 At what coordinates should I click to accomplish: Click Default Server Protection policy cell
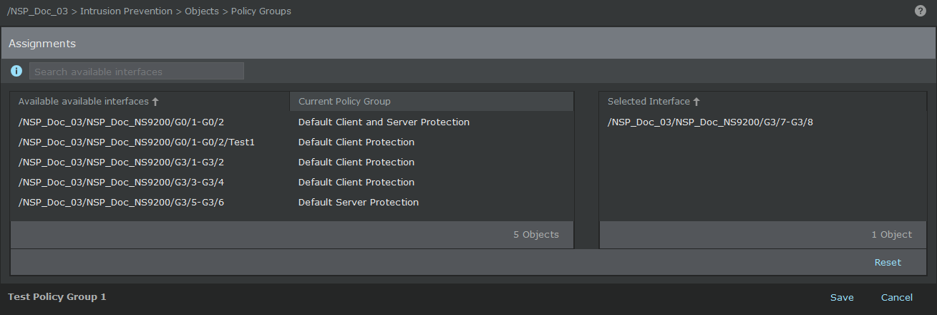pyautogui.click(x=359, y=202)
